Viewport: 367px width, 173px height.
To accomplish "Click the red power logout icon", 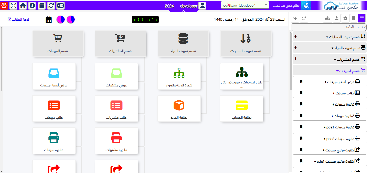I will 4,5.
